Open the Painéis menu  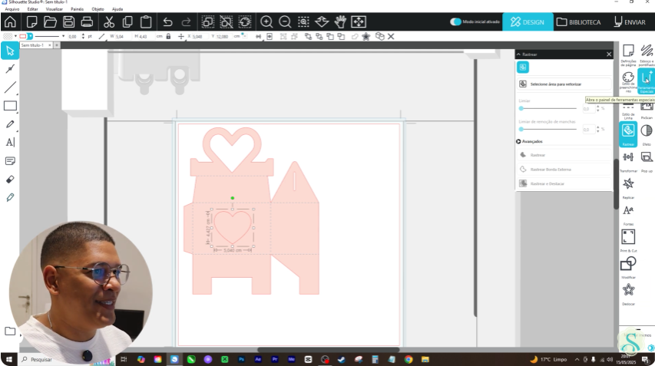point(78,8)
